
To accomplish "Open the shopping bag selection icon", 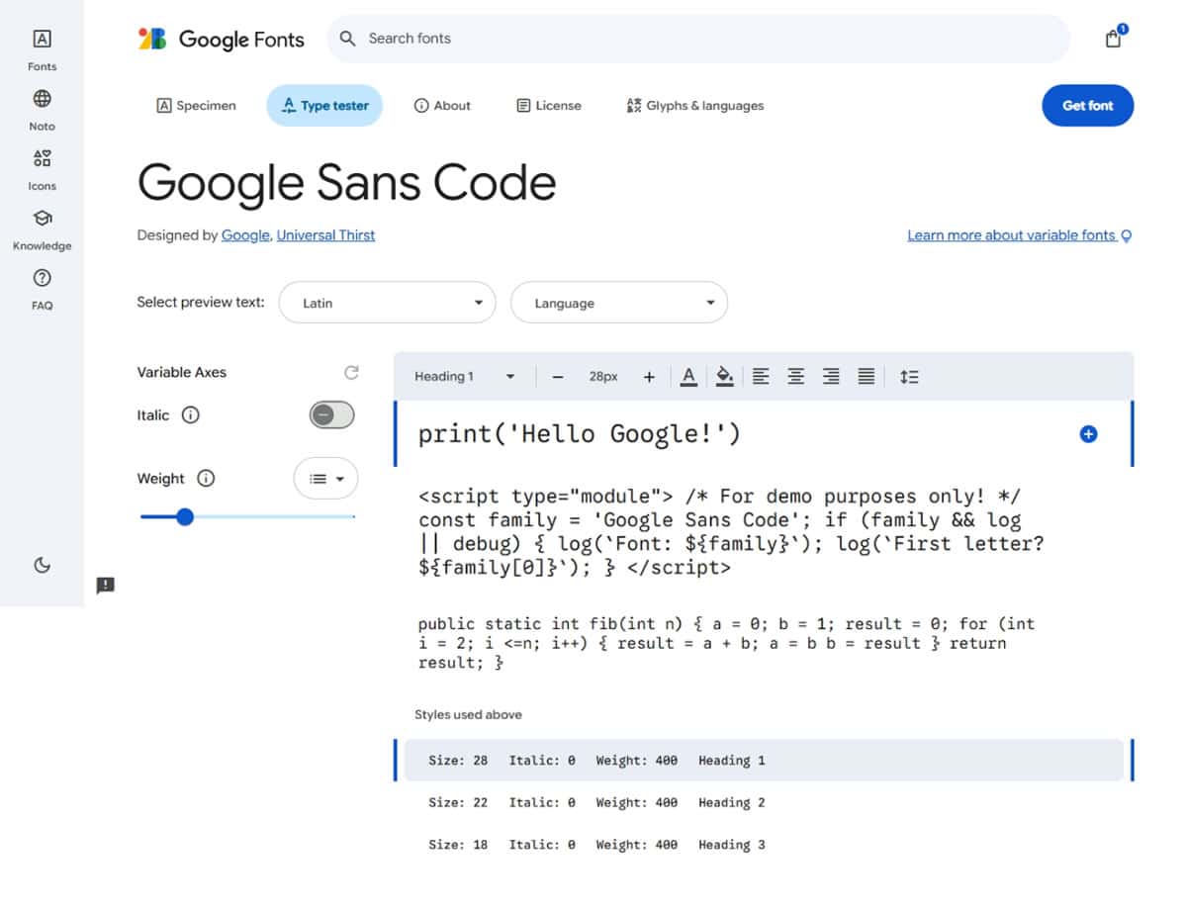I will tap(1114, 39).
